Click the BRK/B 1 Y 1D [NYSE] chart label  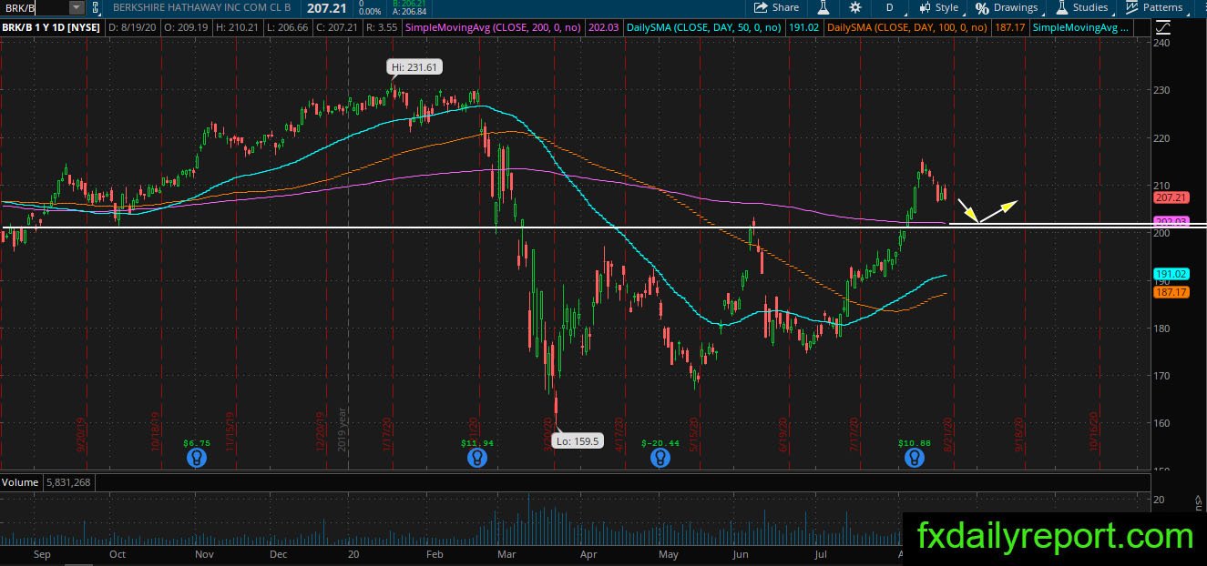tap(52, 28)
